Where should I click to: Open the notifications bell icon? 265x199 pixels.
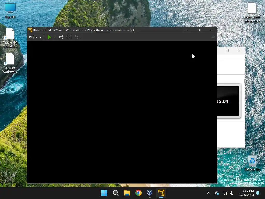pos(258,193)
